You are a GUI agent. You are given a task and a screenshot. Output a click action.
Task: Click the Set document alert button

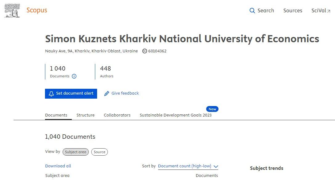click(x=71, y=94)
